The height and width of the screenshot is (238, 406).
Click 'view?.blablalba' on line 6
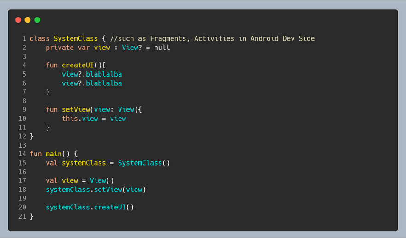coord(92,83)
